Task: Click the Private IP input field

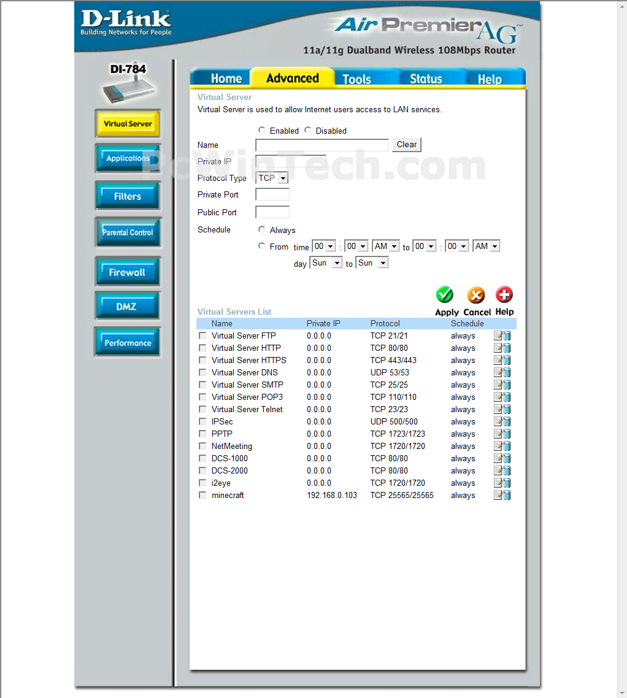Action: tap(291, 161)
